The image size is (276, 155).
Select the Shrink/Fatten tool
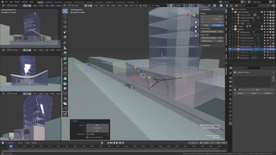[x=65, y=98]
